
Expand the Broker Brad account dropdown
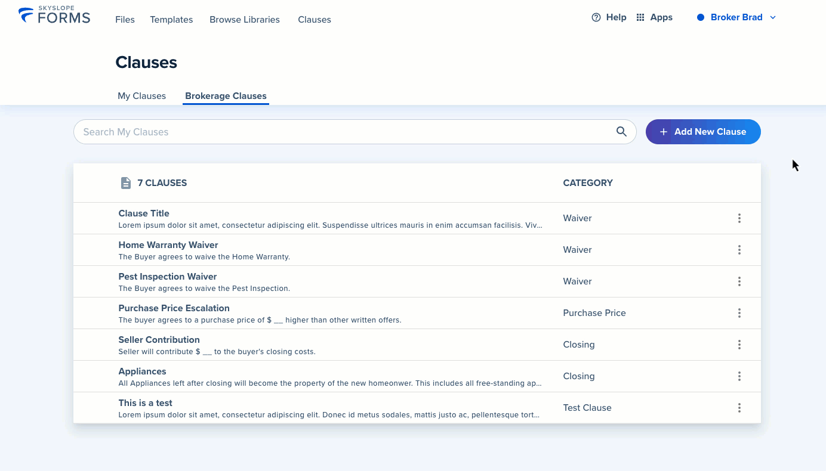pos(773,17)
